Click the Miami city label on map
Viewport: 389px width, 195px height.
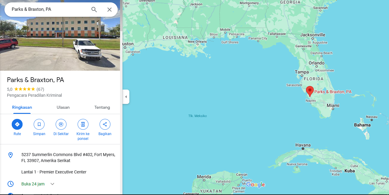click(x=333, y=105)
